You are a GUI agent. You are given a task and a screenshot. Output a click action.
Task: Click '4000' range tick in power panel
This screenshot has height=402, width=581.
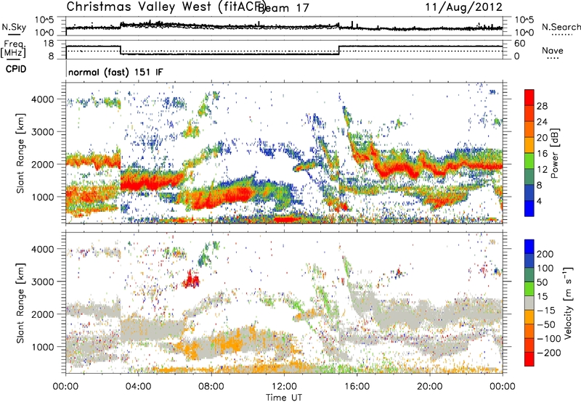[x=43, y=99]
